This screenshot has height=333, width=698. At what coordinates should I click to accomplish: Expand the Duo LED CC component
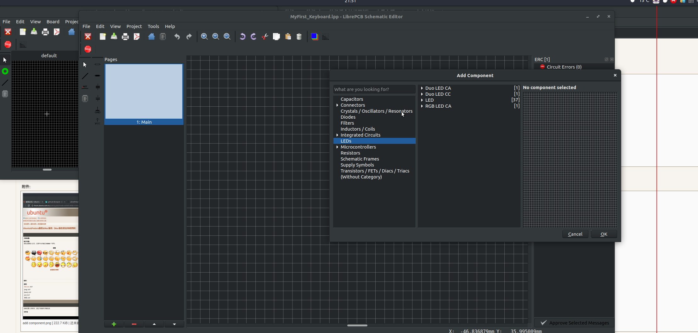422,94
